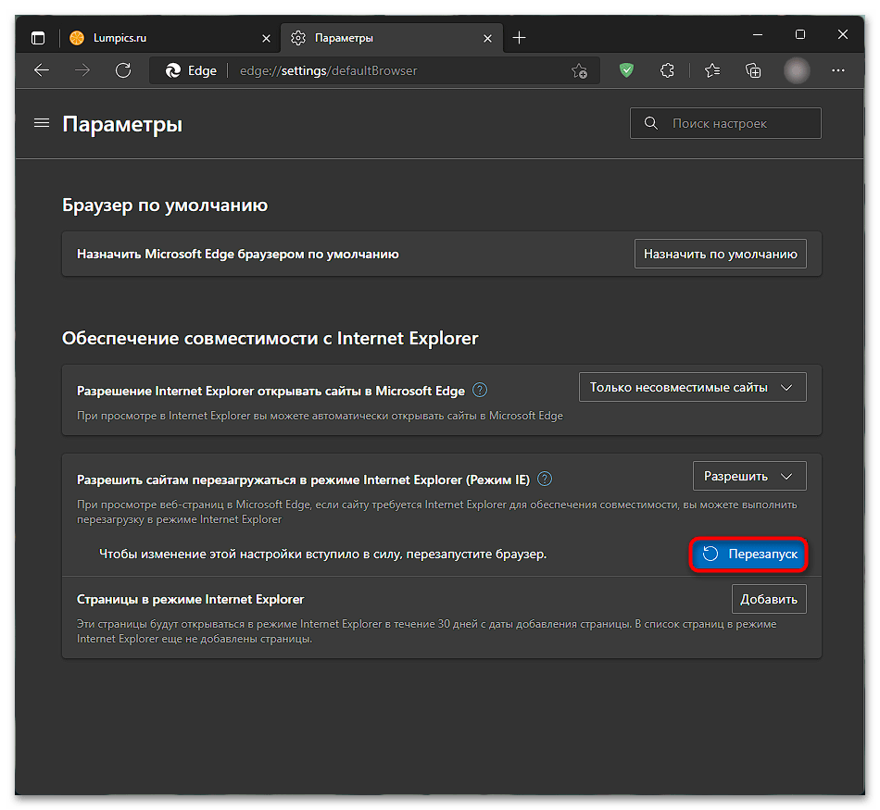
Task: Open the hamburger settings navigation menu
Action: click(42, 123)
